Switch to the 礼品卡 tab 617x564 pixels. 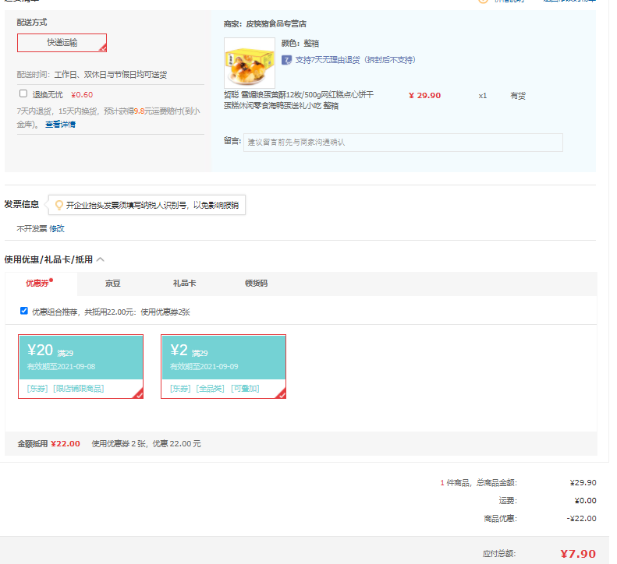184,284
